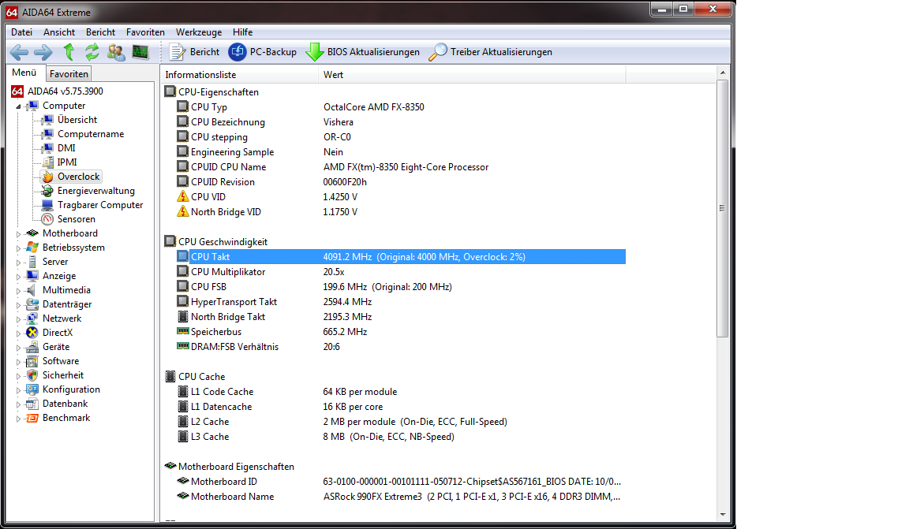Click the North Bridge VID warning icon
This screenshot has height=529, width=909.
(x=182, y=211)
